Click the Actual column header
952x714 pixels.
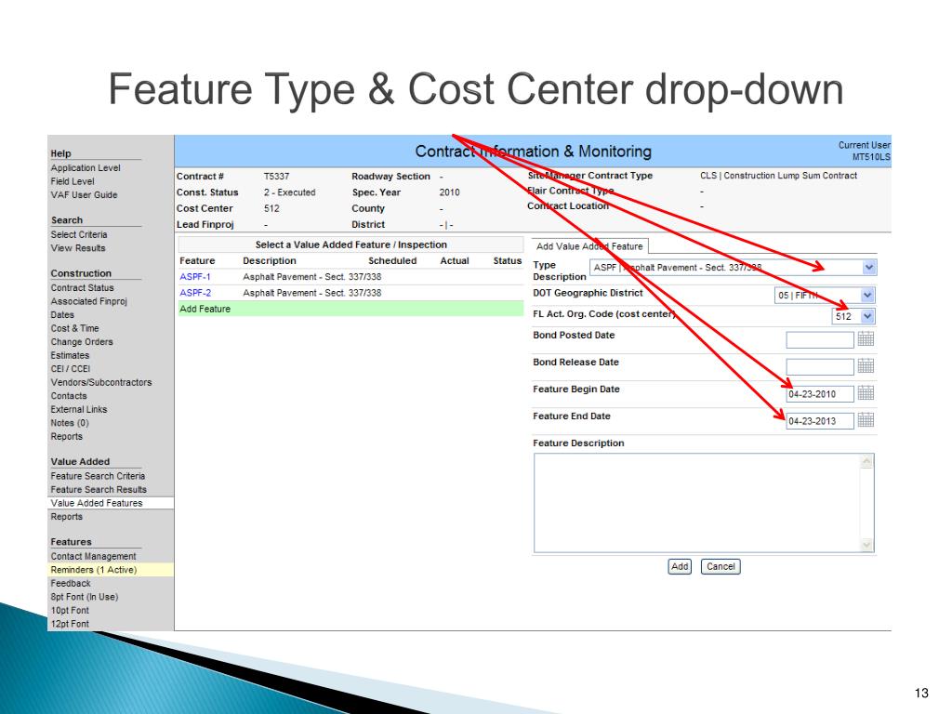click(454, 260)
